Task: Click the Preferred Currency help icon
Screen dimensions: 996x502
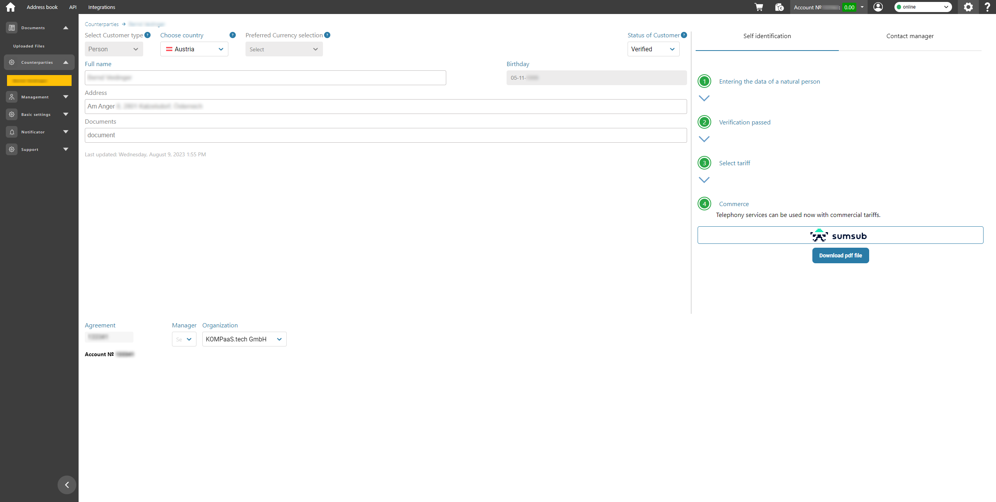Action: point(327,35)
